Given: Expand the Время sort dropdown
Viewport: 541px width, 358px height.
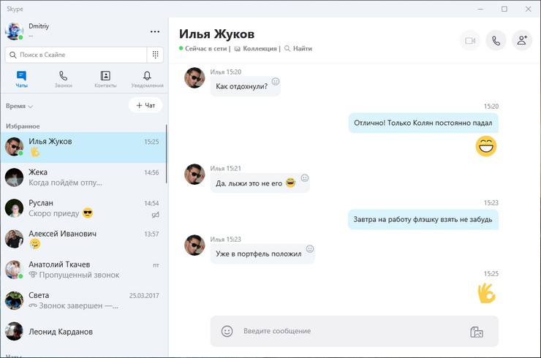Looking at the screenshot, I should click(x=20, y=106).
